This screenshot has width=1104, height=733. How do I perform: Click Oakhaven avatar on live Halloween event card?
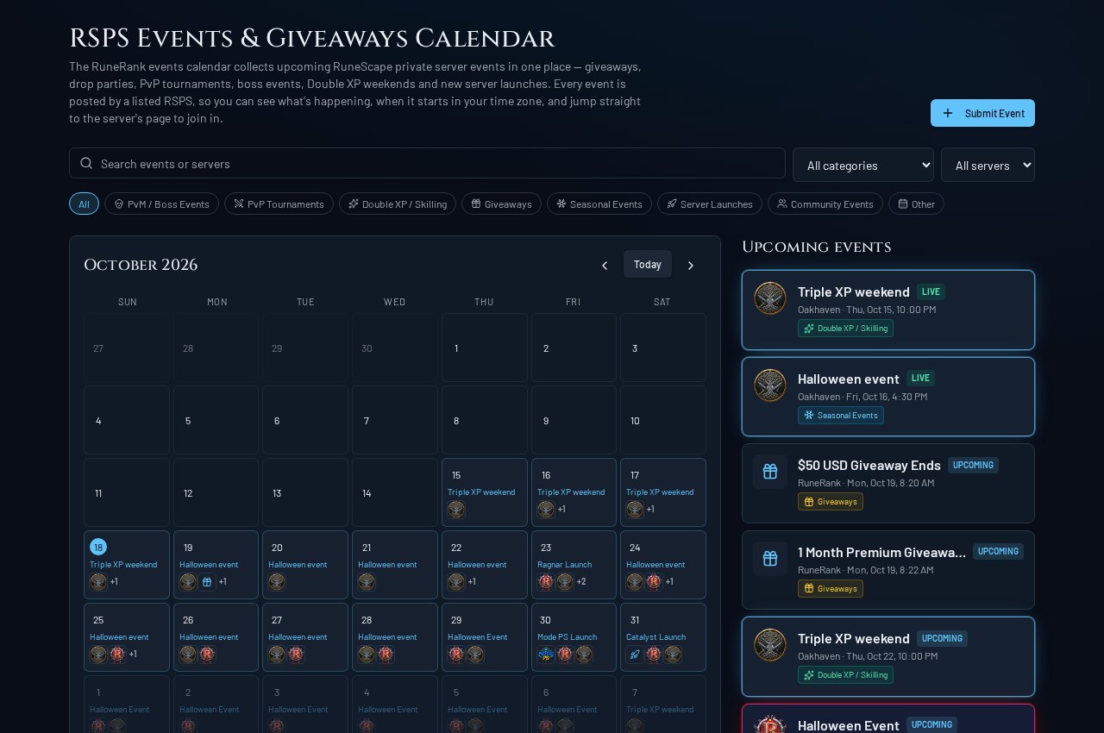point(770,385)
